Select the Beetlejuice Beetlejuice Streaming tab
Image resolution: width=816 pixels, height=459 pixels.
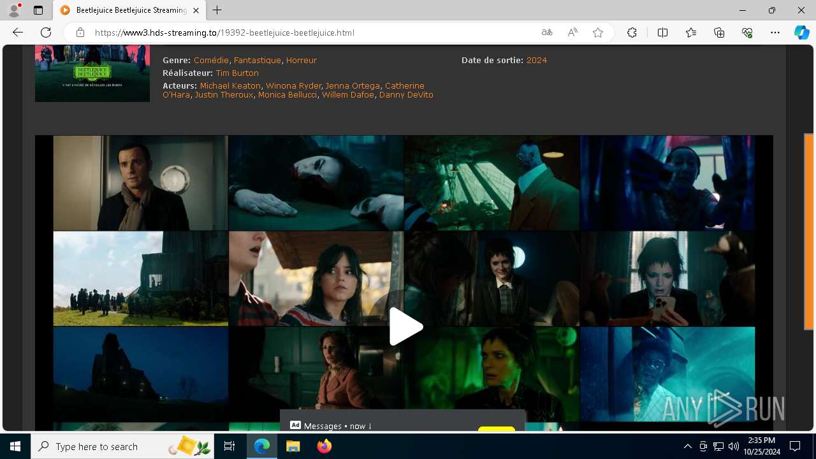[129, 10]
